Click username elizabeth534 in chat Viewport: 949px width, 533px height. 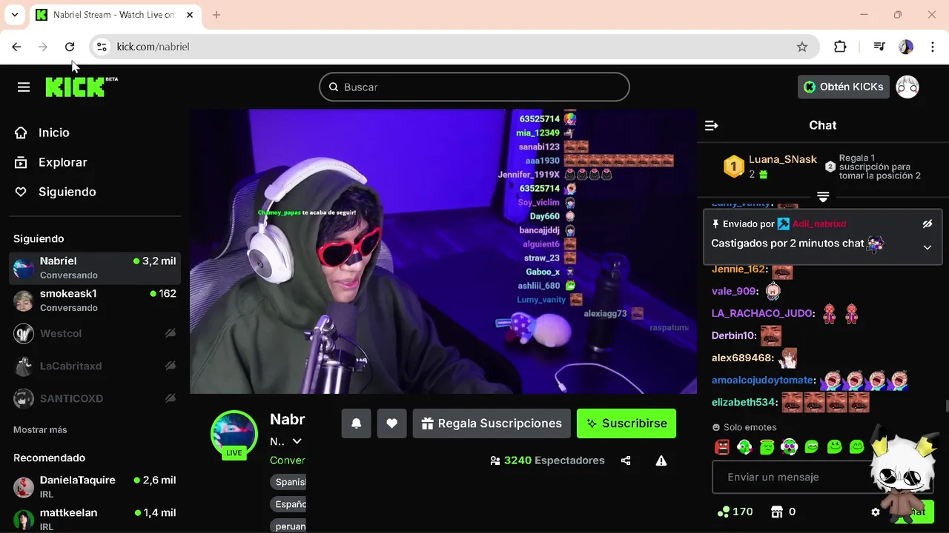click(744, 403)
